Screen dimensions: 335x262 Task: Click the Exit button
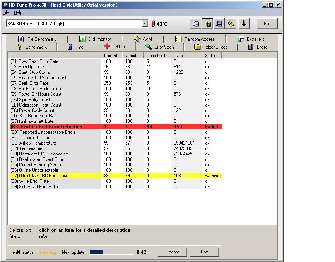pyautogui.click(x=267, y=23)
